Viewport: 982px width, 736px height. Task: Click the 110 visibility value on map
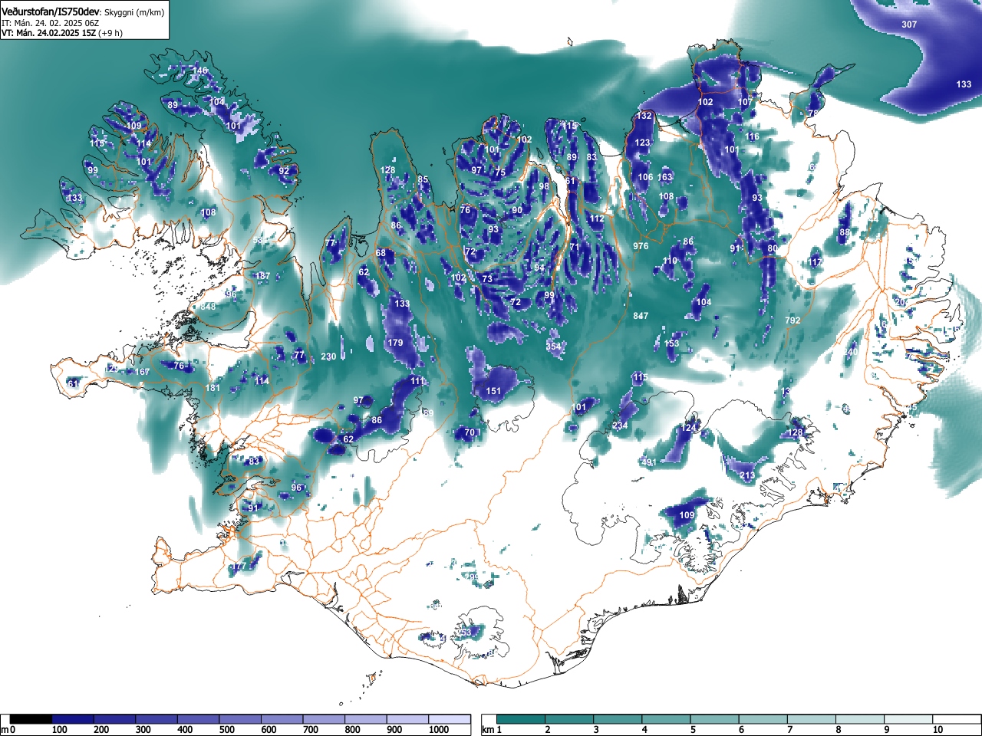point(670,261)
